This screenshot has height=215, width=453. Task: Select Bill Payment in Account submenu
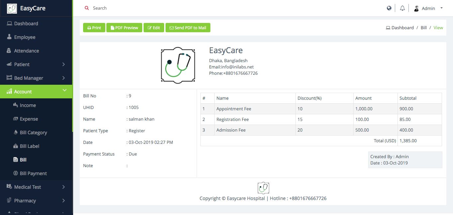[33, 173]
